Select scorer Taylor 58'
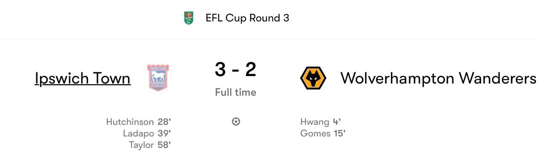Screen dimensions: 540x167 [x=150, y=145]
